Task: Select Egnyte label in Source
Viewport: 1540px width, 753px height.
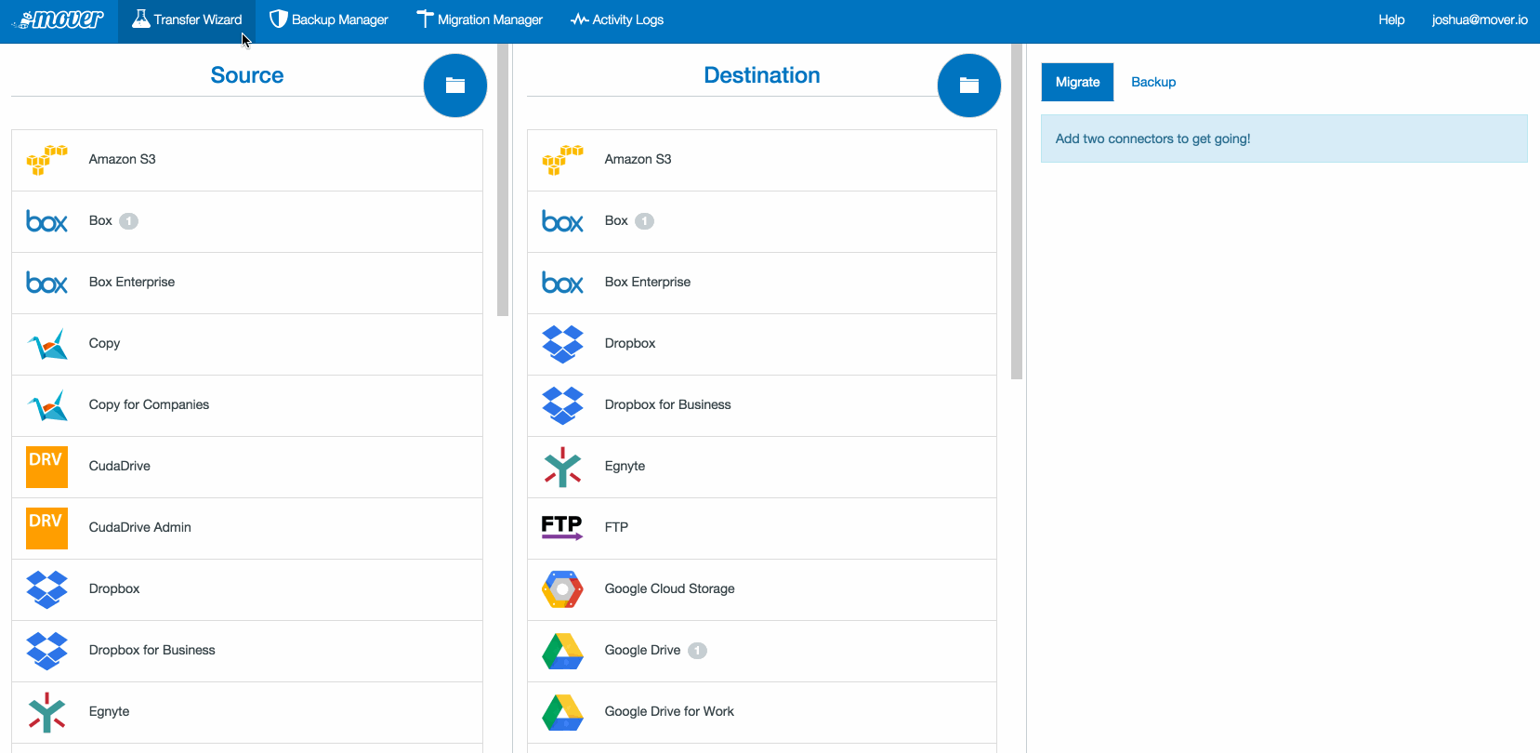Action: pos(110,711)
